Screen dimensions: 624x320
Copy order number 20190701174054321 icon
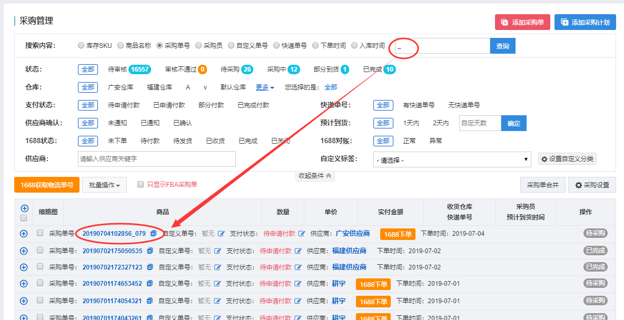[x=150, y=301]
